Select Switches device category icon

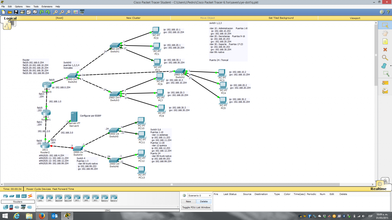(12, 196)
